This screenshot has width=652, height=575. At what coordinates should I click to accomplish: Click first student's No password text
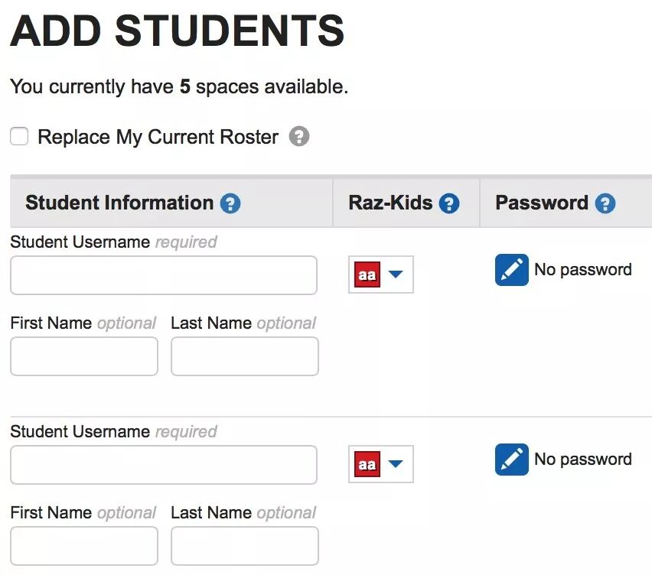coord(583,270)
